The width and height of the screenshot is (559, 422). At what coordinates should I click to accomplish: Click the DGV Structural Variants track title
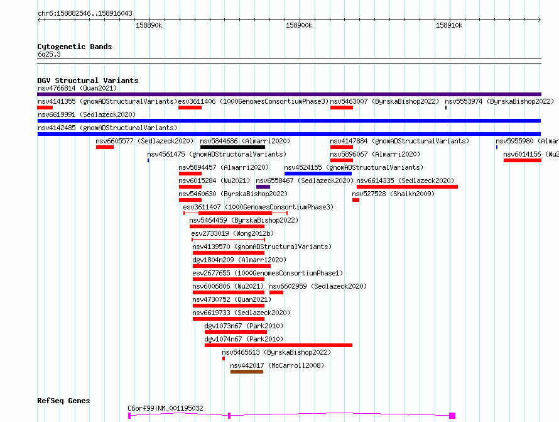[x=88, y=81]
